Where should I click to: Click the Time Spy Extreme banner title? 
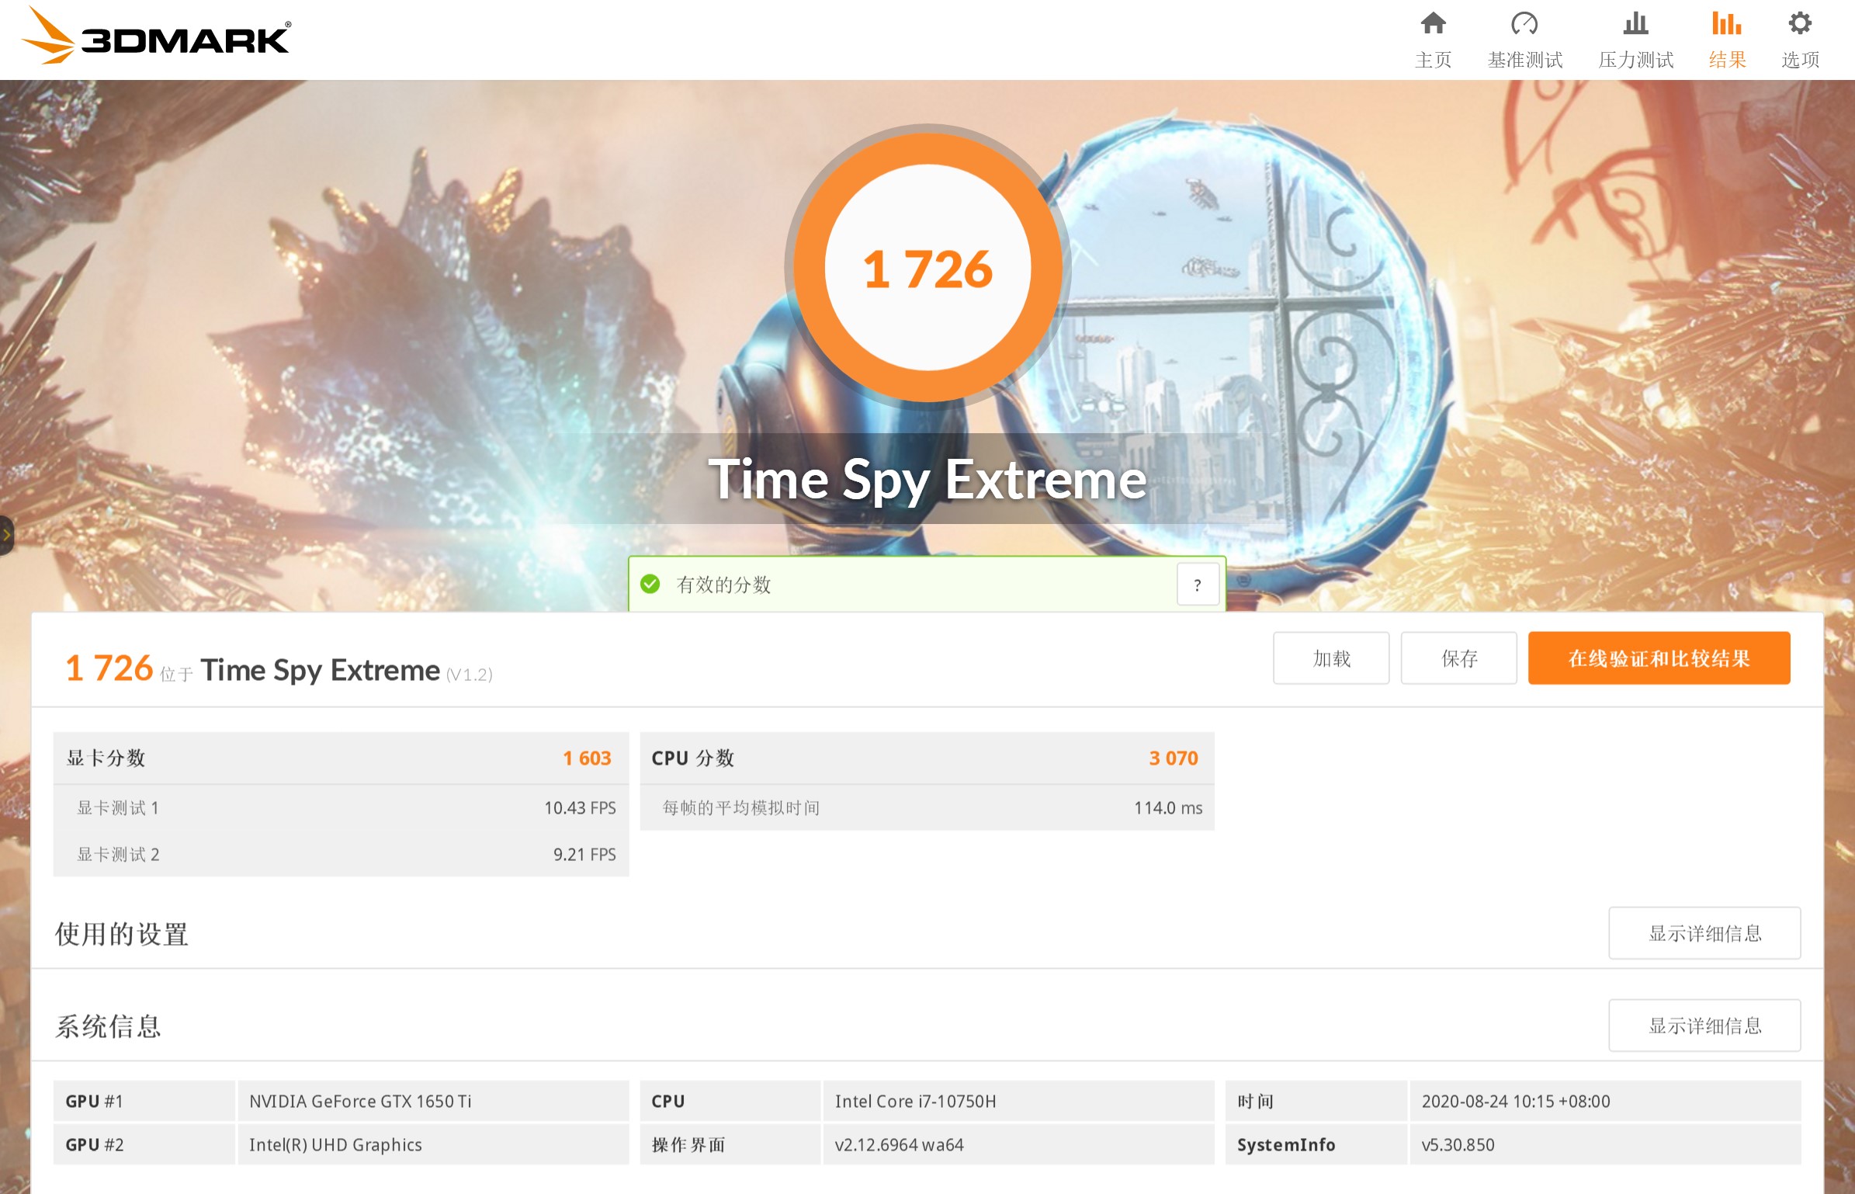click(928, 479)
